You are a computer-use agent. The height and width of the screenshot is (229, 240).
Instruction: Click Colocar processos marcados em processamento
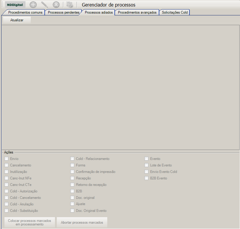click(x=29, y=222)
